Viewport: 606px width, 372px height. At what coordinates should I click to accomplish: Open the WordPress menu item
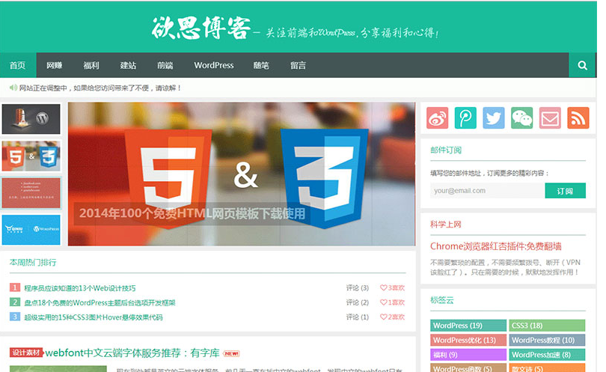click(214, 65)
